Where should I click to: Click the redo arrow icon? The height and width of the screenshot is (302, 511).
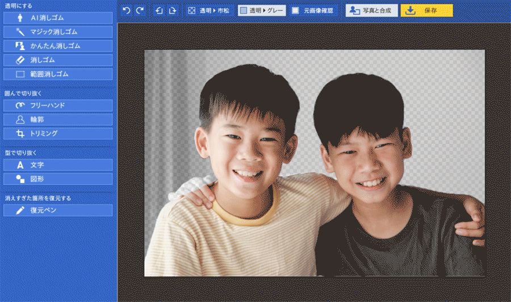(x=140, y=10)
